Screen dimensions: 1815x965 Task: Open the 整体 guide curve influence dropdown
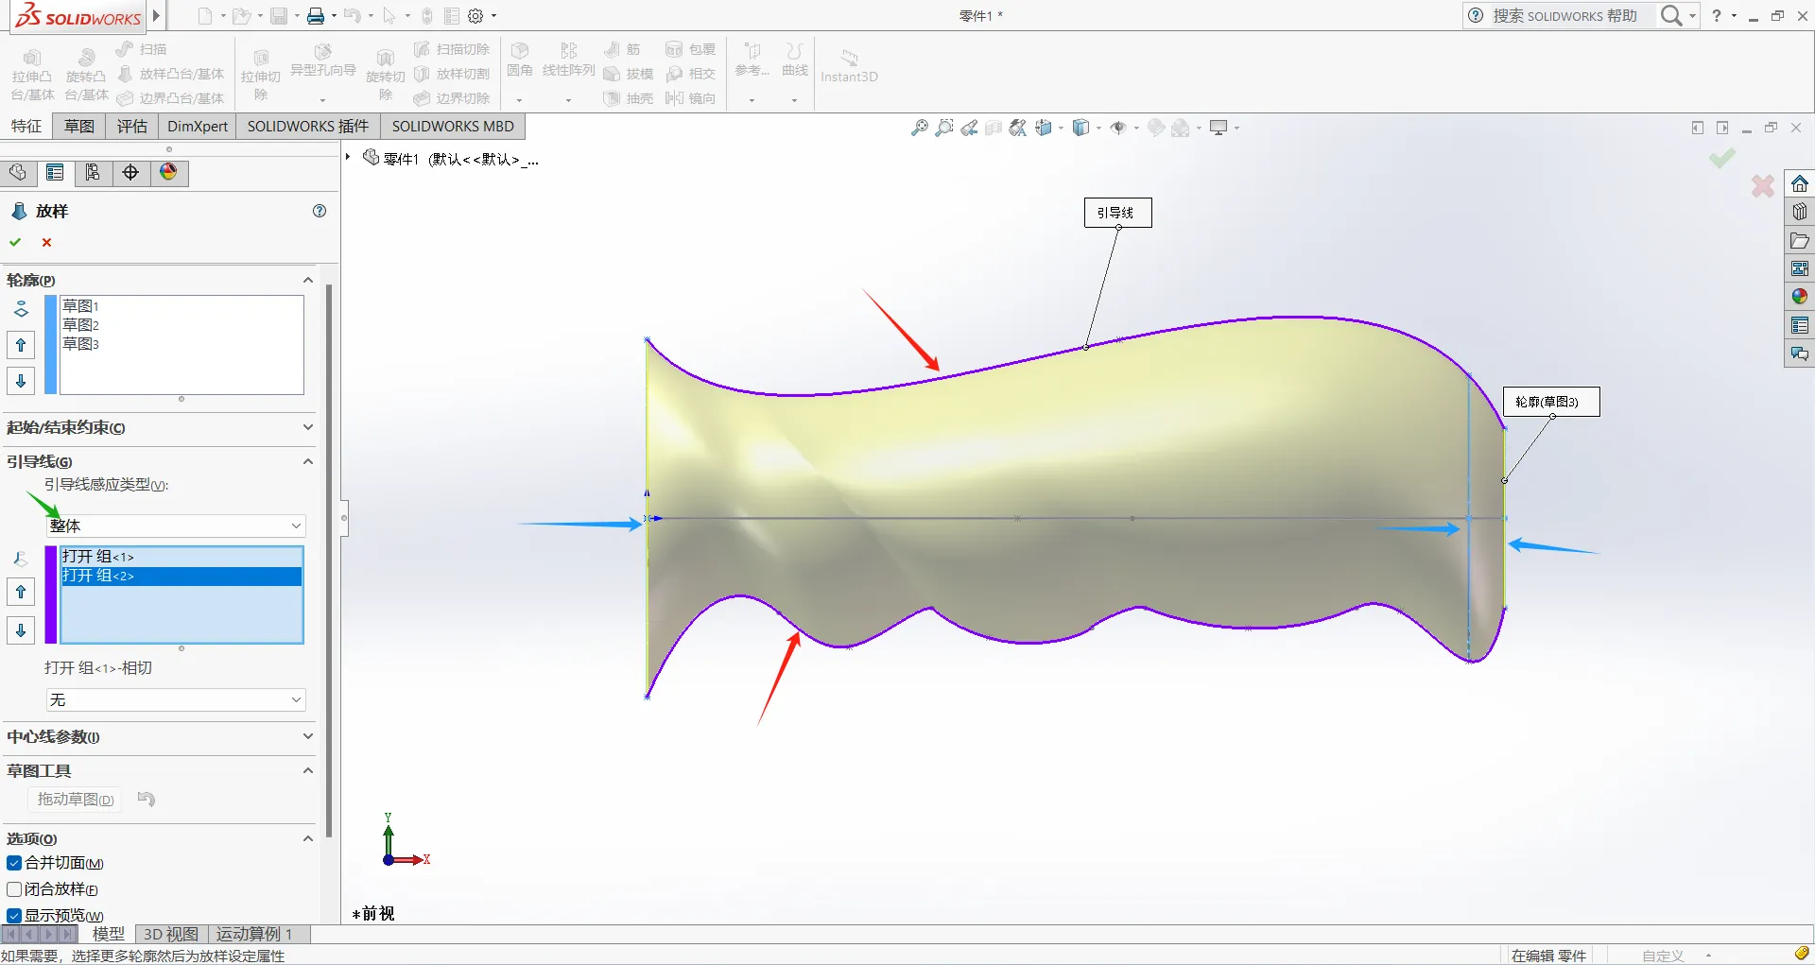tap(176, 526)
